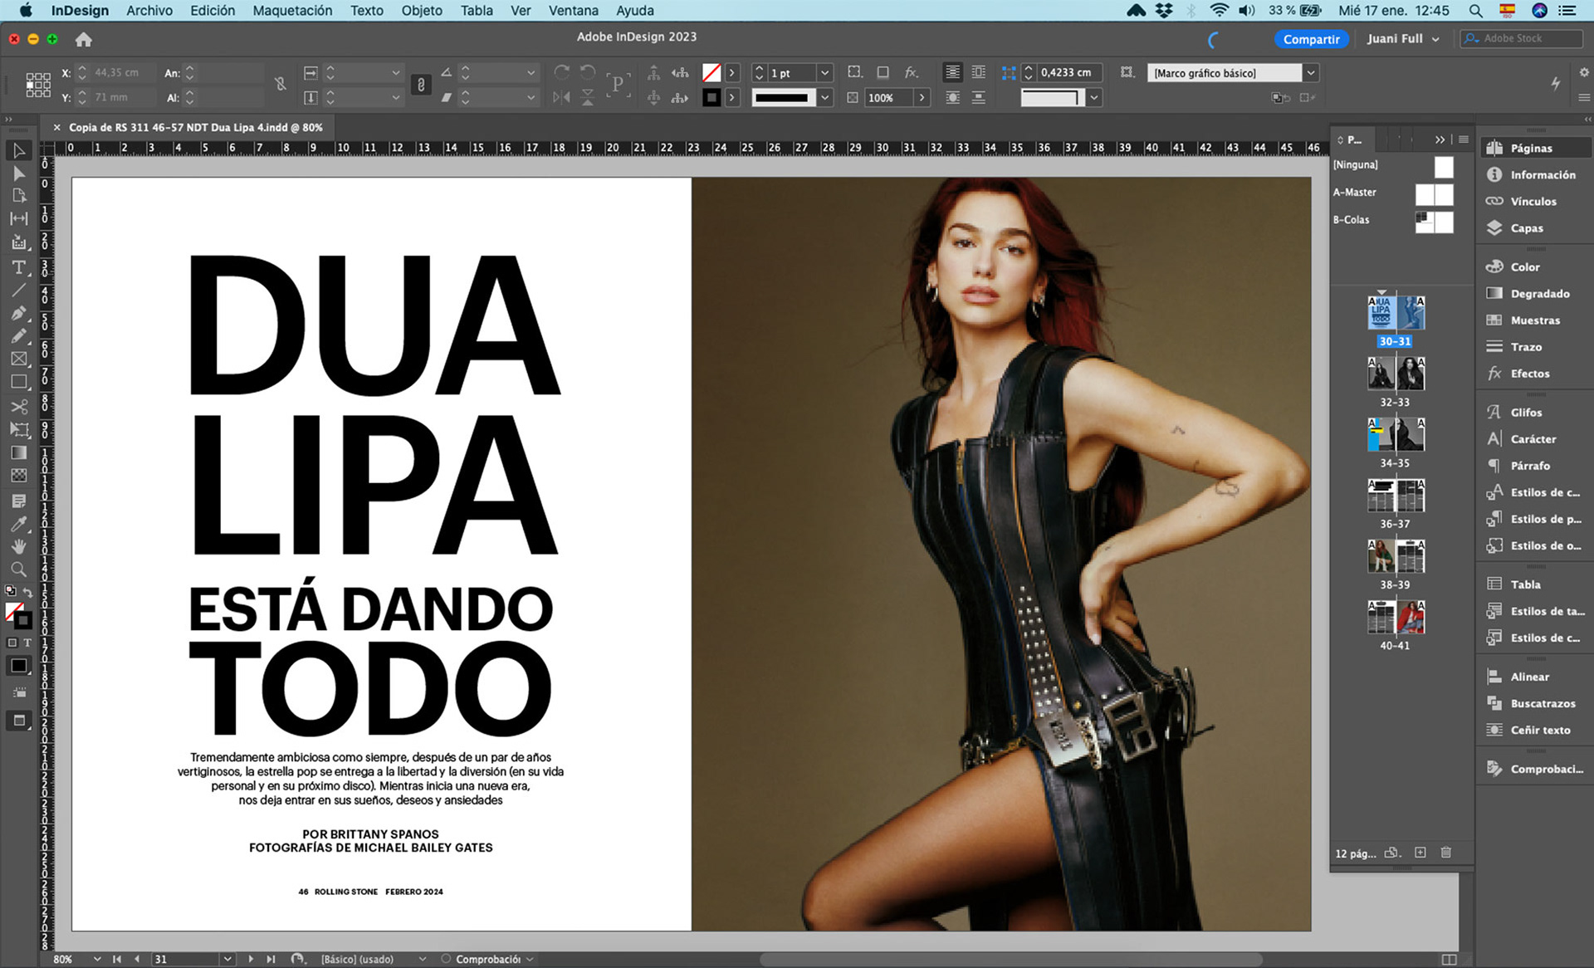This screenshot has height=968, width=1594.
Task: Click the fill color swatch in control bar
Action: point(711,73)
